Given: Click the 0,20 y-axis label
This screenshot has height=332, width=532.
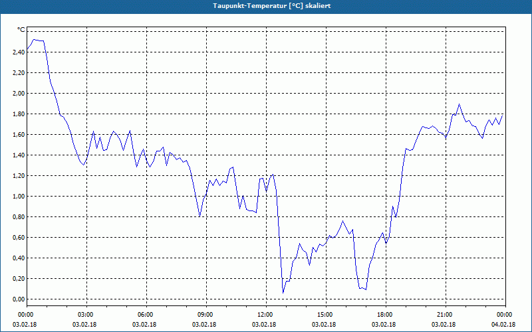Looking at the screenshot, I should (x=19, y=279).
